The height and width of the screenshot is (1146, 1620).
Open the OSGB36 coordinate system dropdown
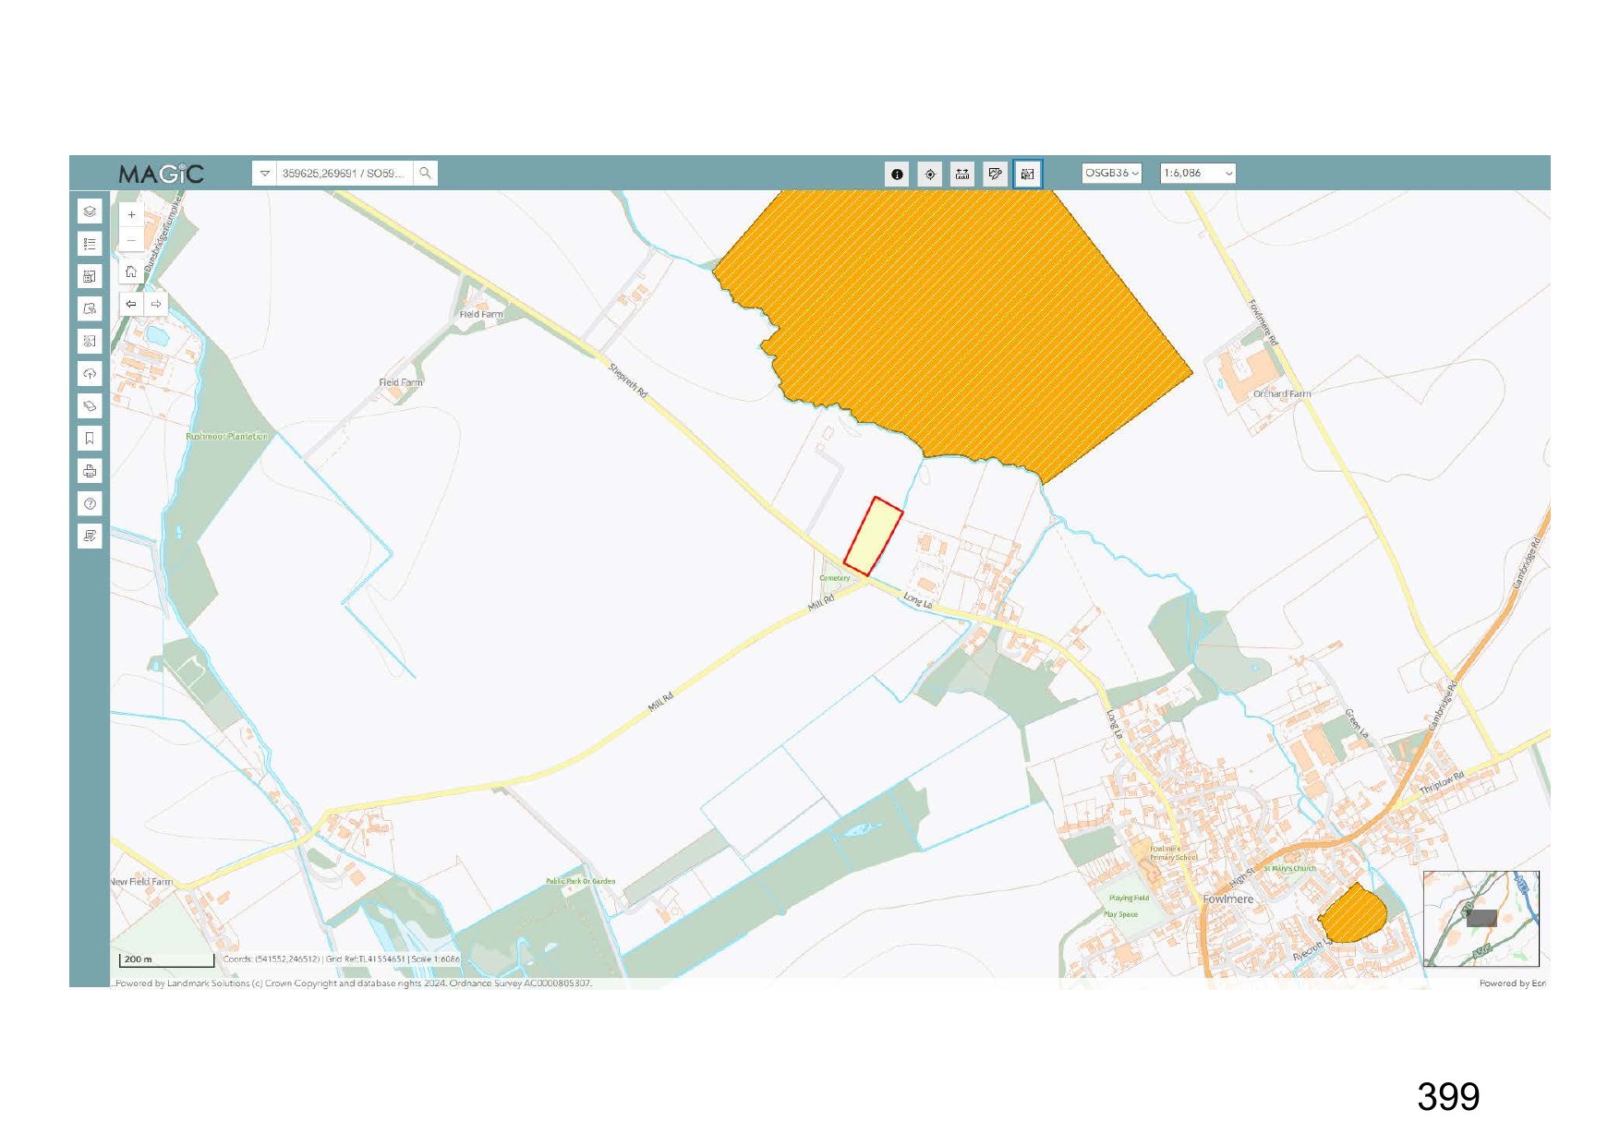[x=1112, y=173]
